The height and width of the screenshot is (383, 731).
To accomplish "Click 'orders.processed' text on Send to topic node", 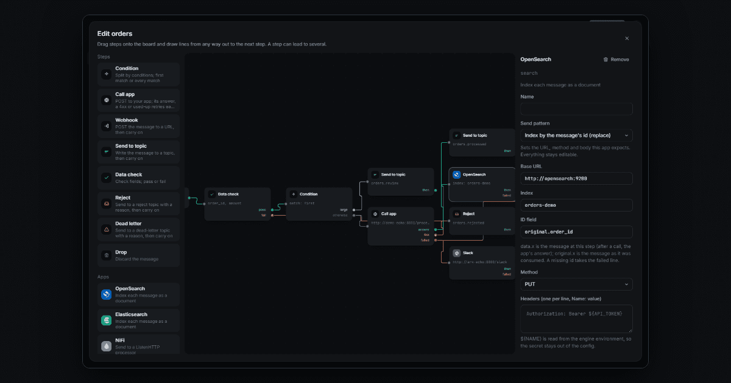I will click(x=470, y=144).
